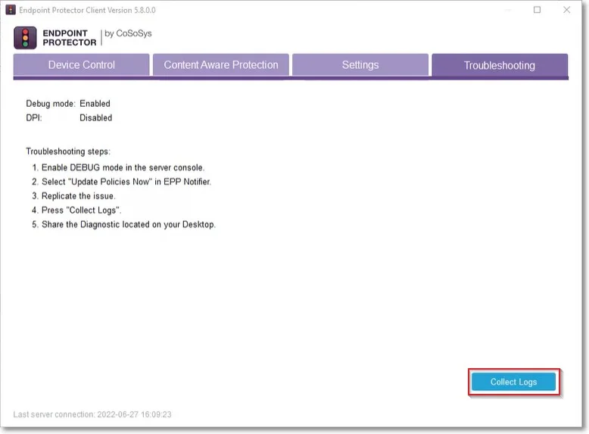The image size is (589, 434).
Task: Click the 'DPI:' label
Action: (34, 118)
